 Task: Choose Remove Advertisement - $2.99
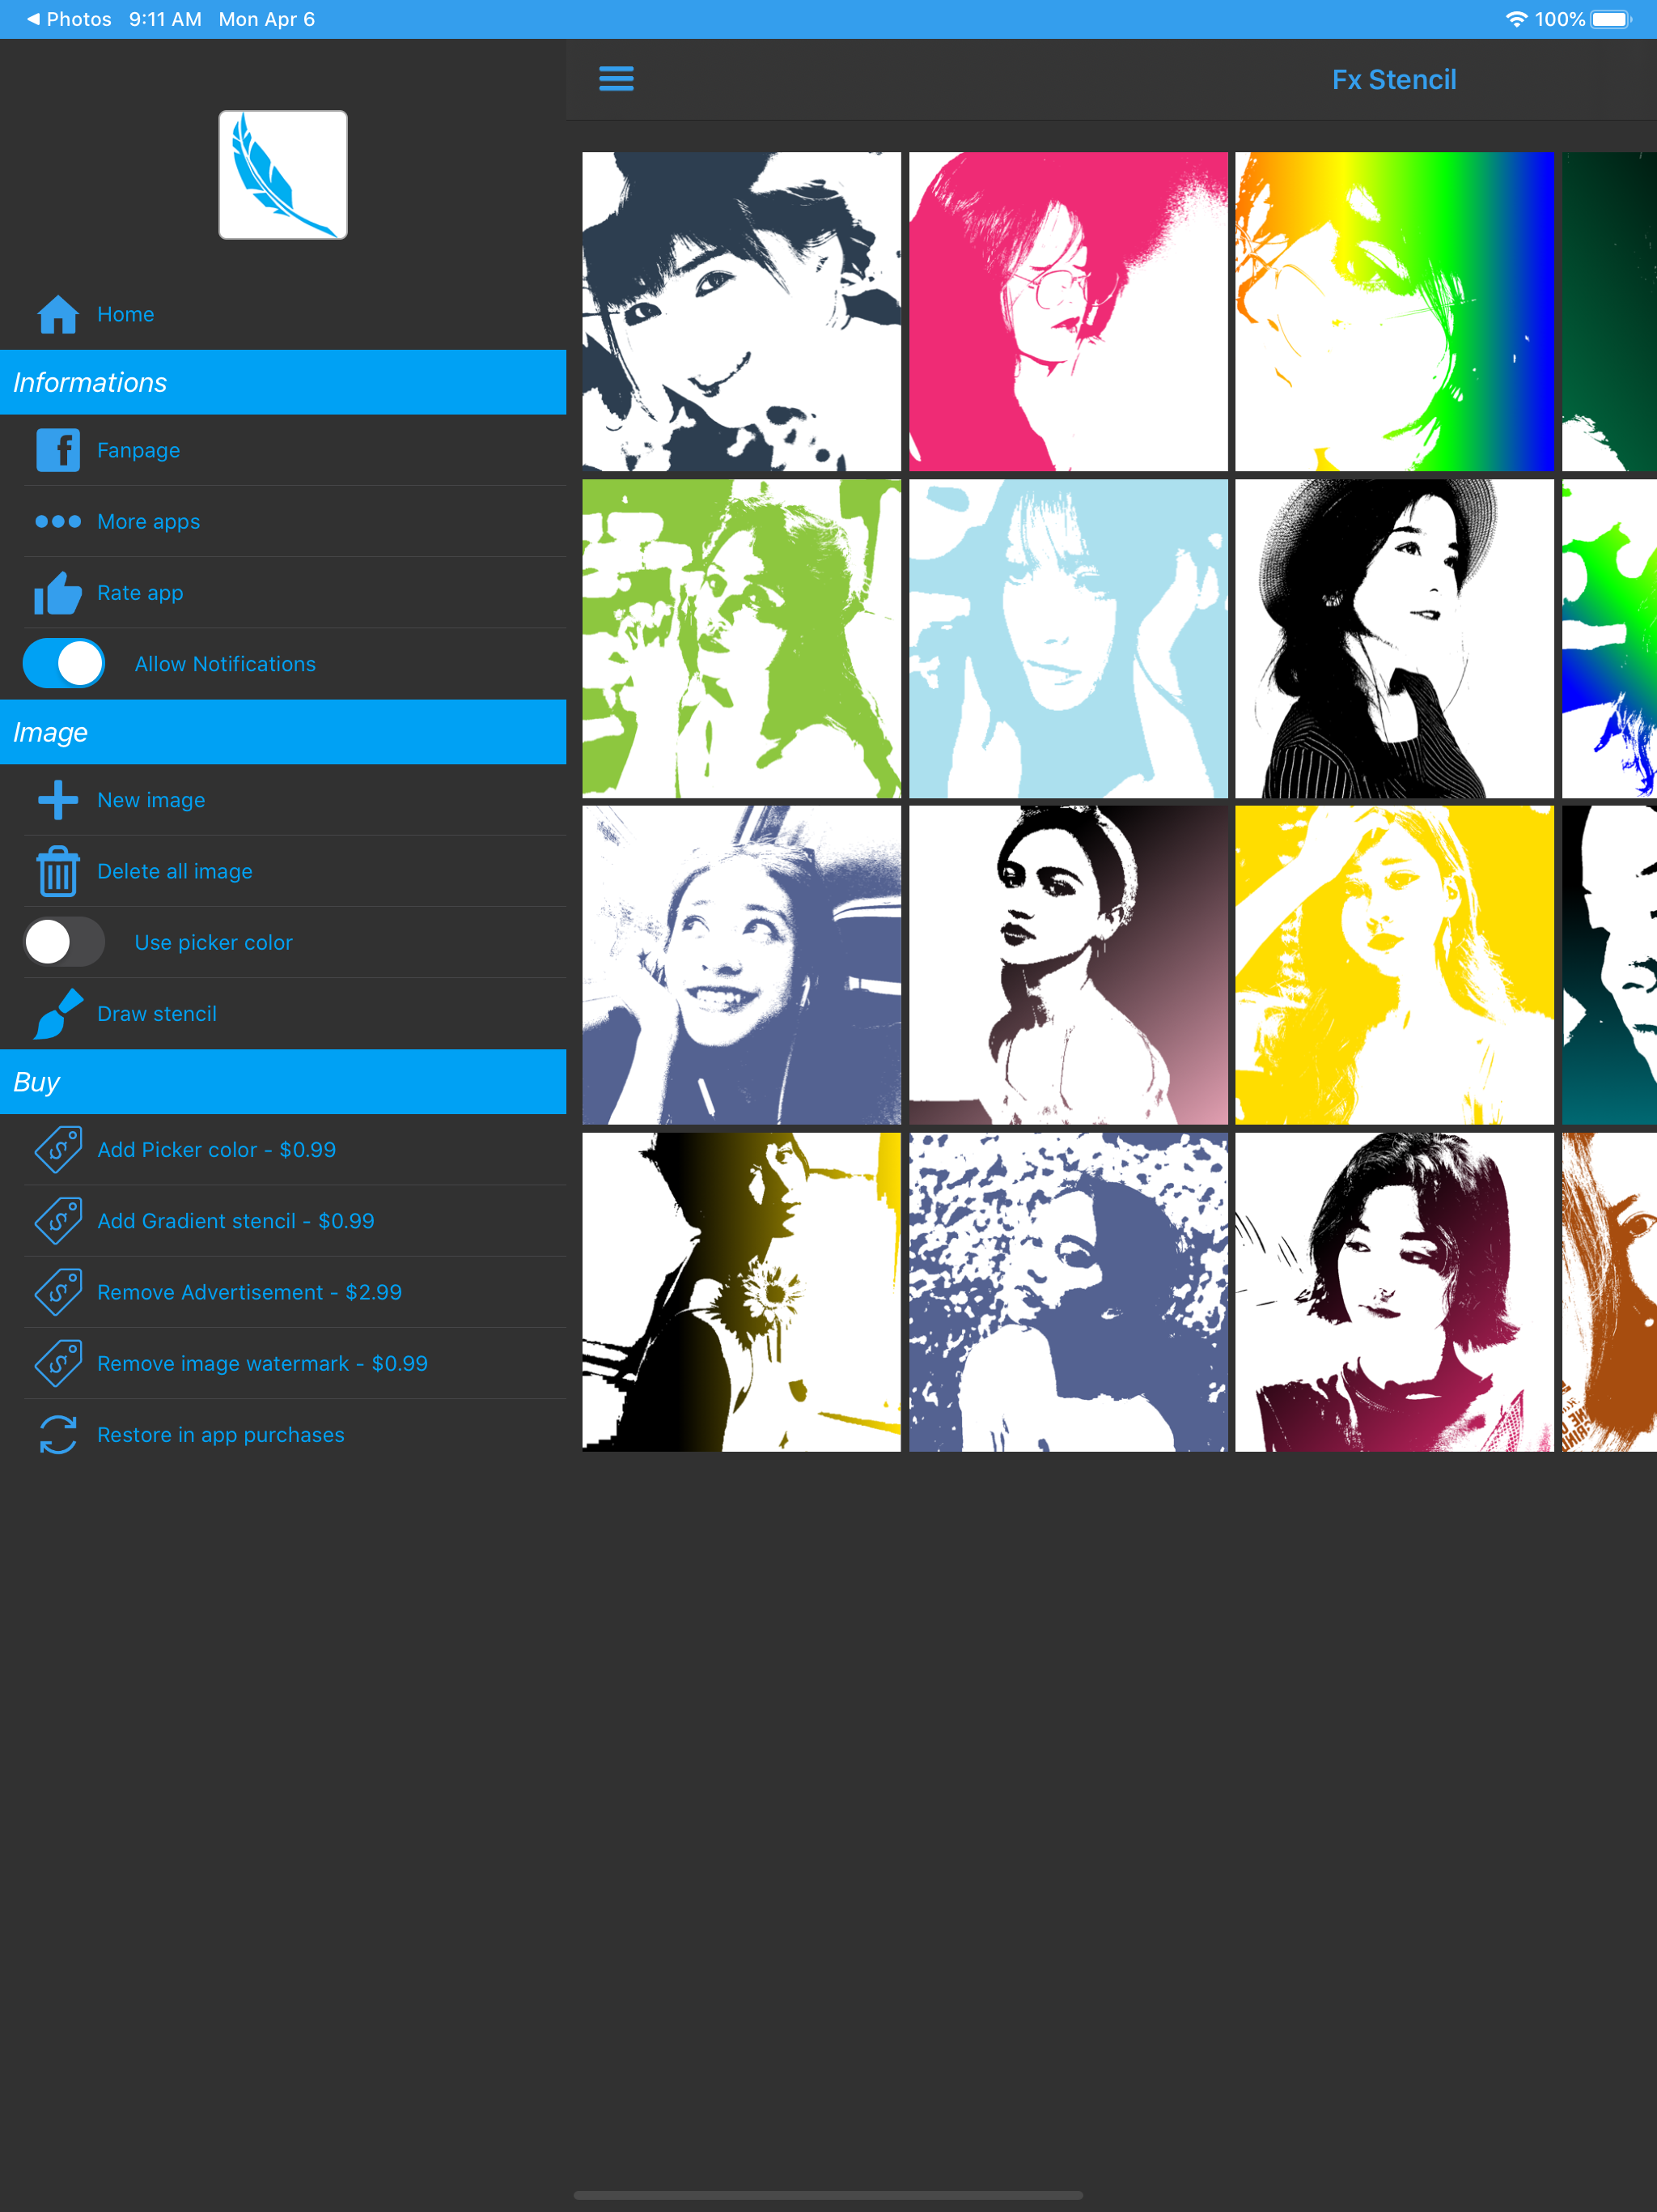coord(249,1292)
